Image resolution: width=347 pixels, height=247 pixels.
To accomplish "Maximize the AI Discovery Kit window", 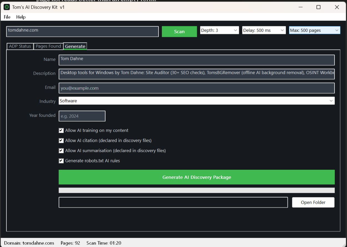I will click(318, 7).
